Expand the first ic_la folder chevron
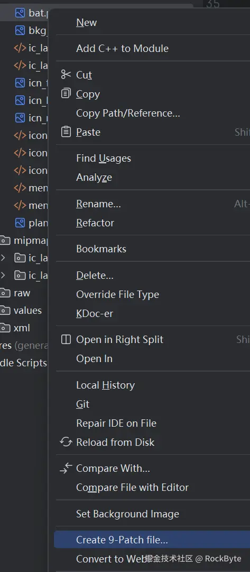Viewport: 250px width, 572px height. [3, 258]
